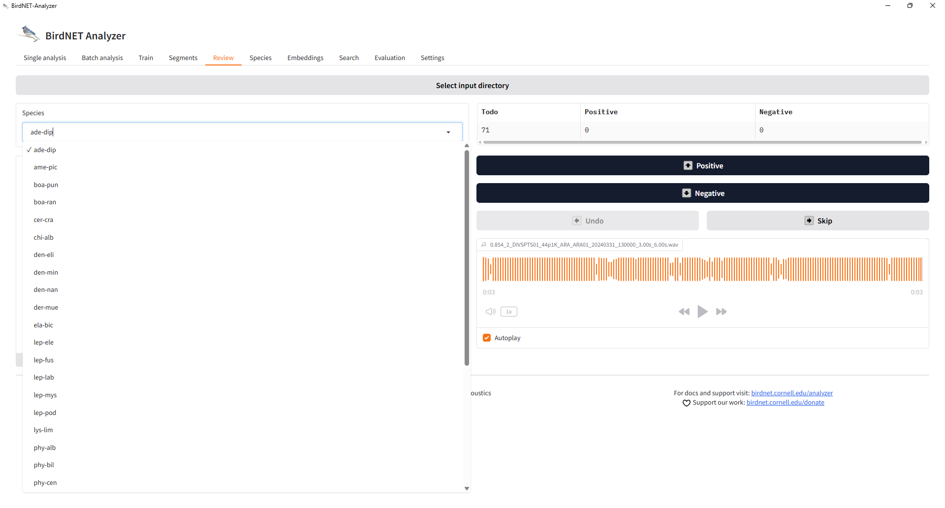Play the audio segment

tap(702, 312)
